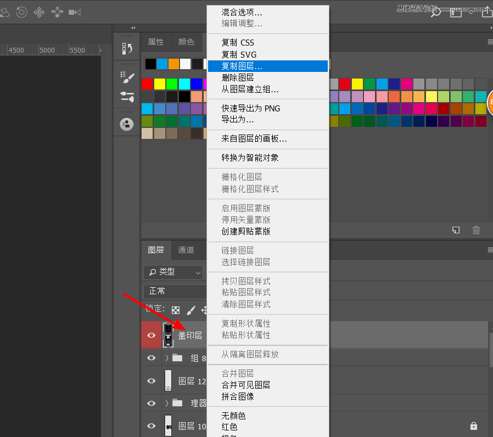Switch to the 通道 tab
This screenshot has width=493, height=437.
pyautogui.click(x=186, y=250)
